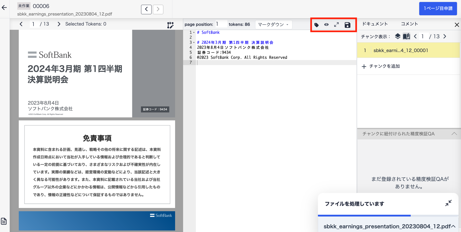
Task: Select the layers chunk display icon
Action: [398, 36]
